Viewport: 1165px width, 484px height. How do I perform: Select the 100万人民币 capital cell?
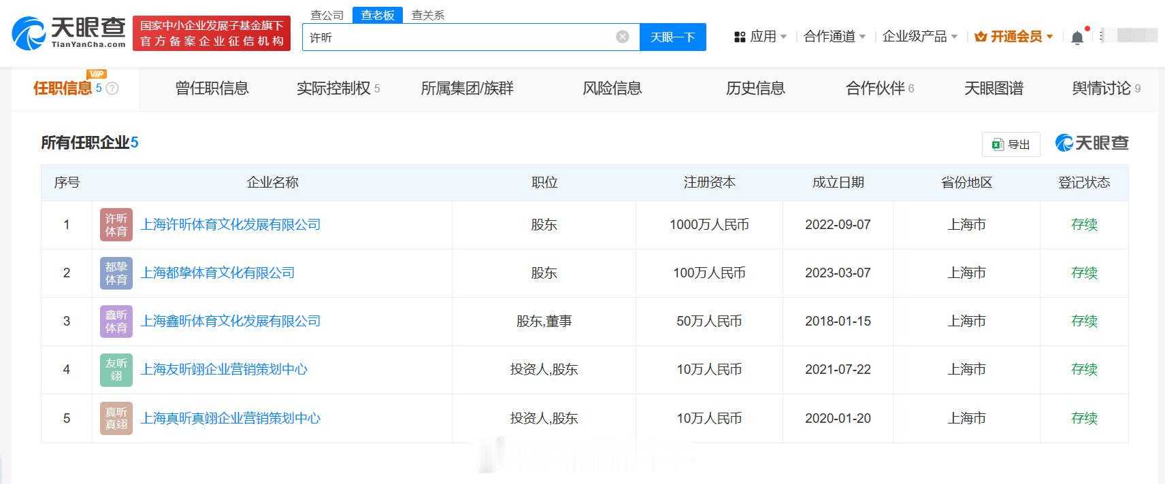709,273
